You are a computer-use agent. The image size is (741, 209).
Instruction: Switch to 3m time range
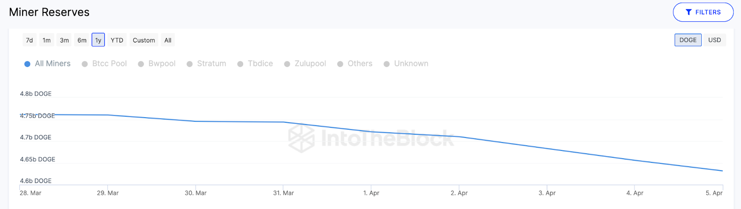64,40
